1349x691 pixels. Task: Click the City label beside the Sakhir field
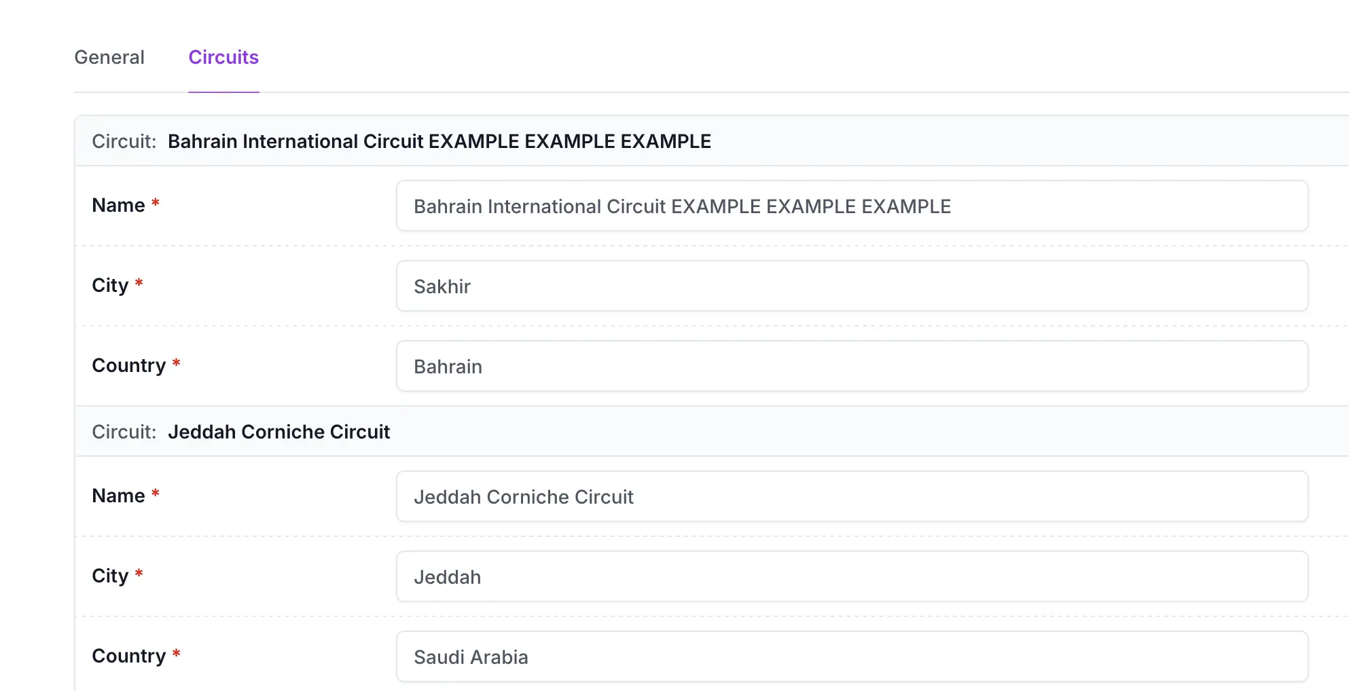tap(110, 285)
